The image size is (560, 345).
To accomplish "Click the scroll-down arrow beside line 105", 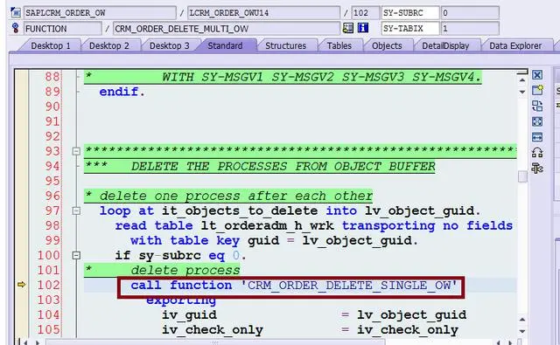I will click(522, 331).
